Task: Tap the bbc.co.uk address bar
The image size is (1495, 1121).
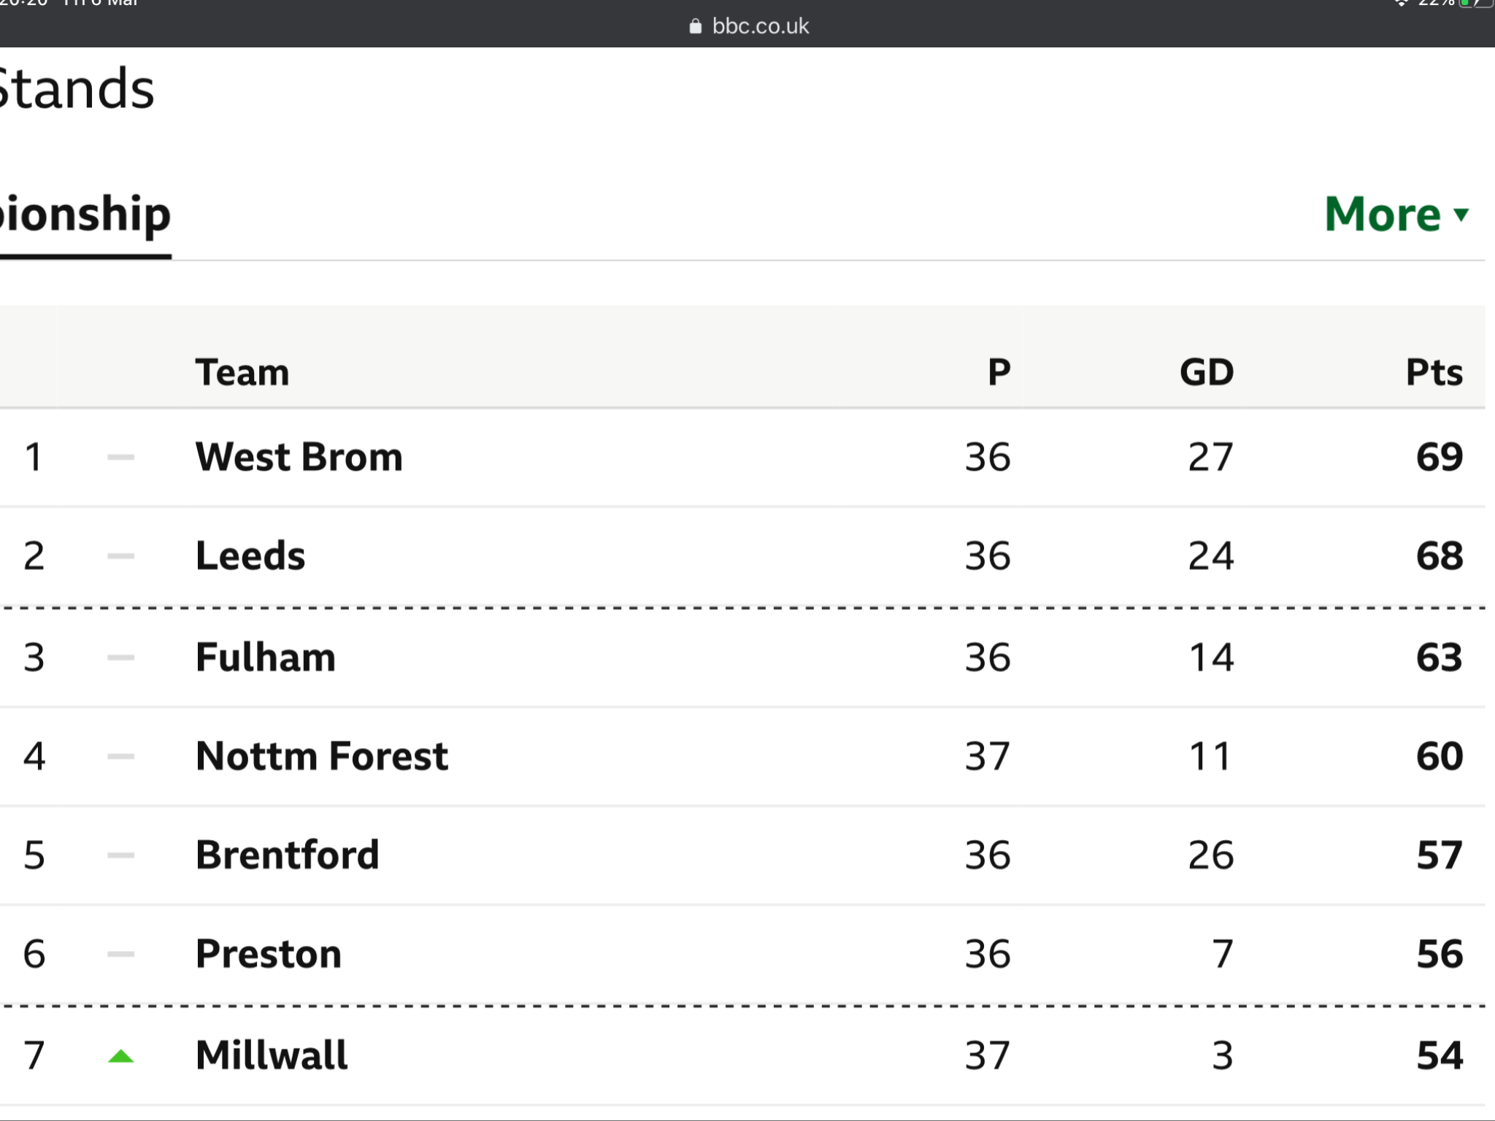Action: (x=748, y=26)
